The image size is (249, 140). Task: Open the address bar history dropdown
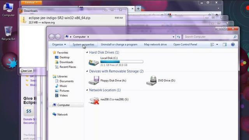pyautogui.click(x=174, y=37)
